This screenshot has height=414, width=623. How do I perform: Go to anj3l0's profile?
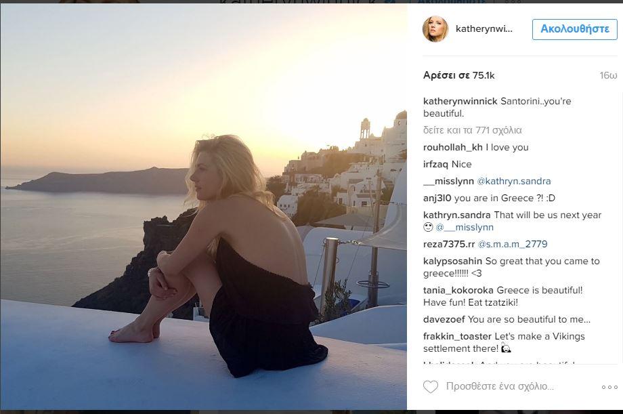coord(437,198)
